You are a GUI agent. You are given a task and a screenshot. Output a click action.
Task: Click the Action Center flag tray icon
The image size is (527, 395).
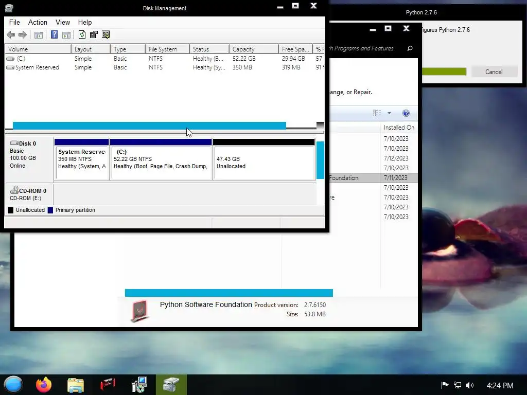445,385
